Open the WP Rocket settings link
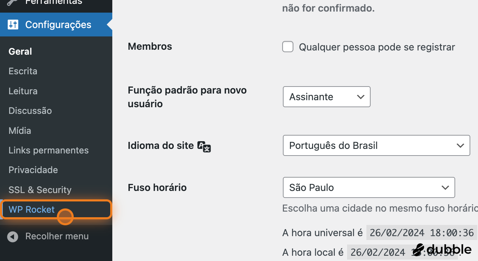 32,210
